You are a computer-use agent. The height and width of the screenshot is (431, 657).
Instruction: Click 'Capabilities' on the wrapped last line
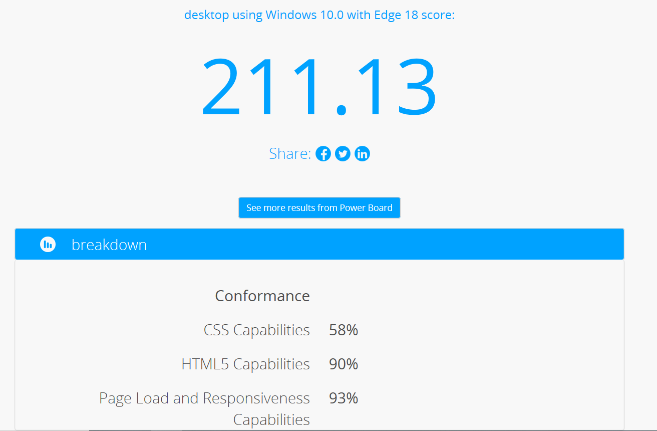[271, 419]
